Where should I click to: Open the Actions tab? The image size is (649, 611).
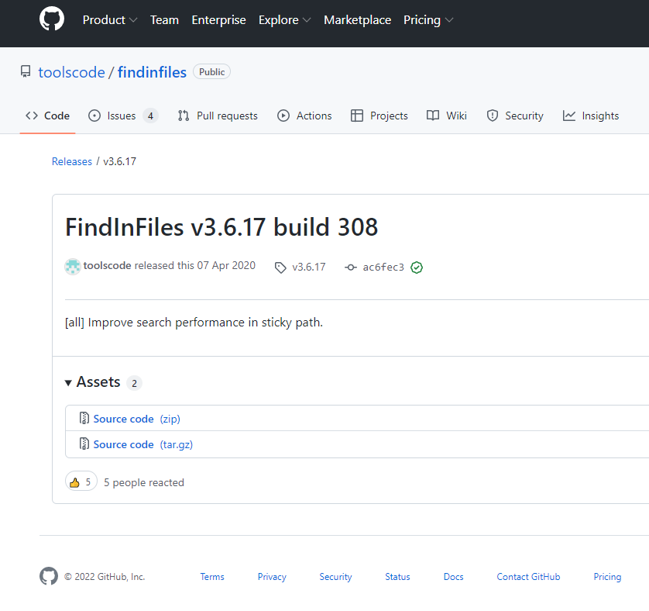pos(304,116)
